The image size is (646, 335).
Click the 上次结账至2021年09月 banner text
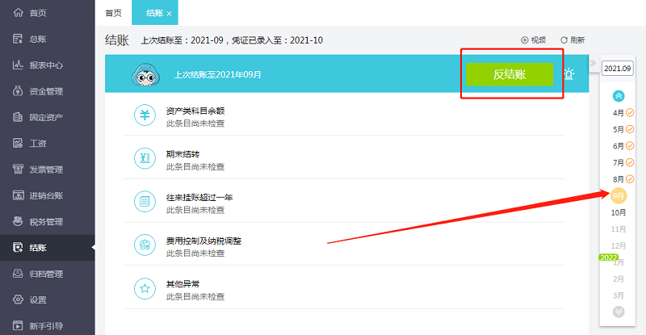tap(217, 74)
